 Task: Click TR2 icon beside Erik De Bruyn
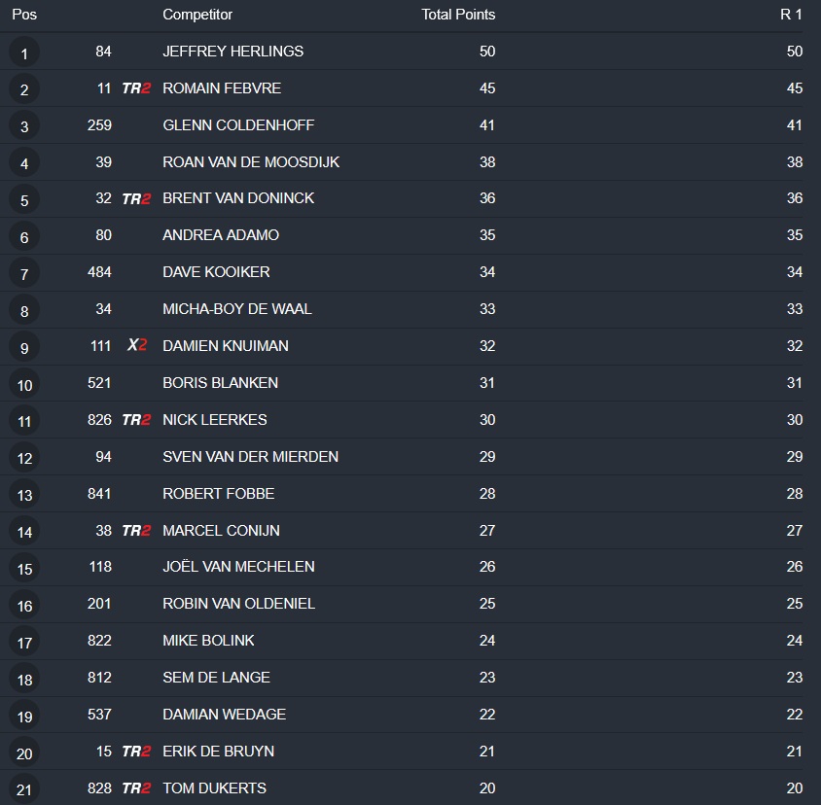coord(136,752)
